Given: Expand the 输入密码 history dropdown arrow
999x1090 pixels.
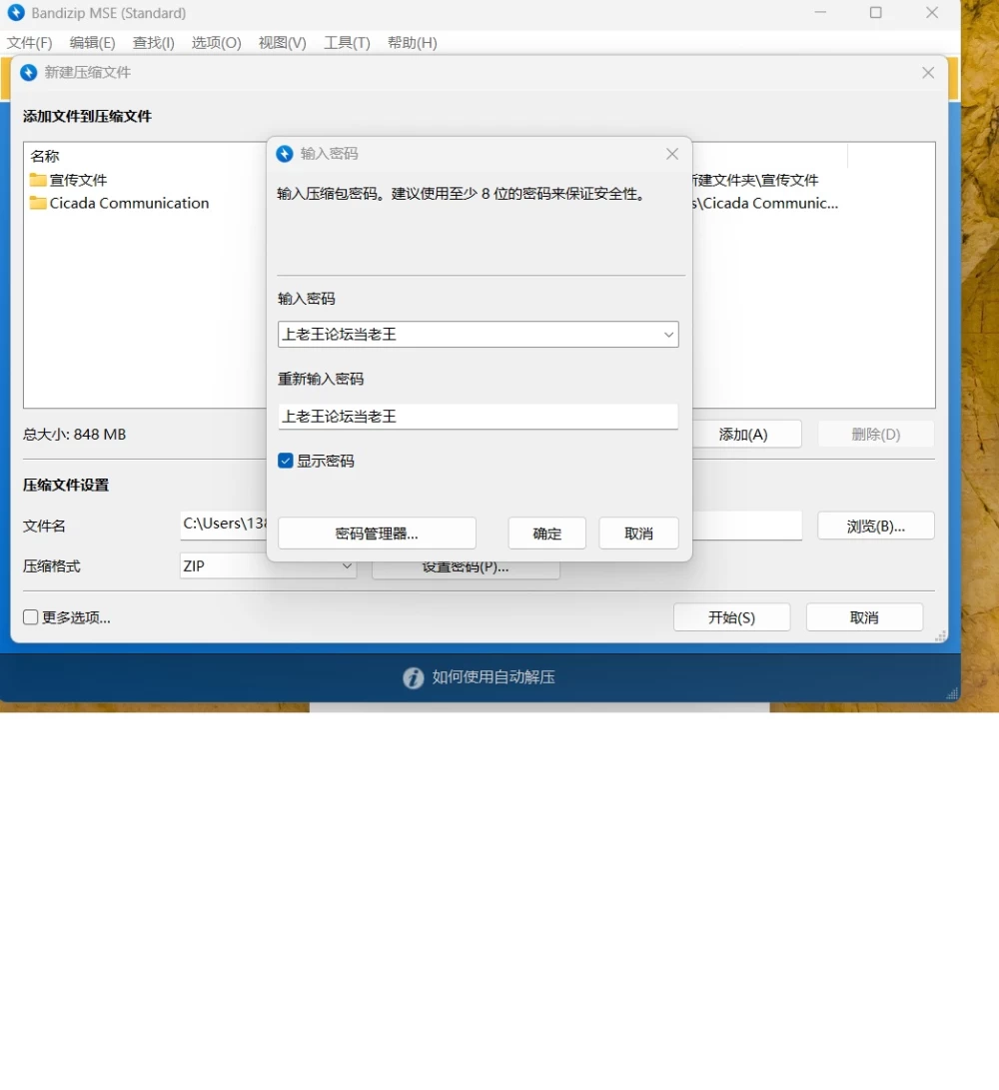Looking at the screenshot, I should click(x=668, y=335).
